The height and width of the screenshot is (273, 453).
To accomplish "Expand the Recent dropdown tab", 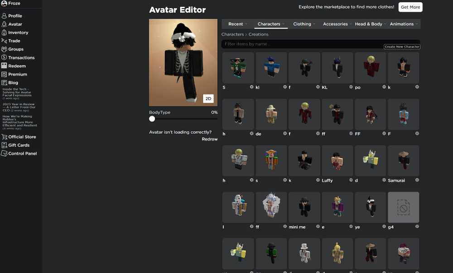I will (x=238, y=24).
